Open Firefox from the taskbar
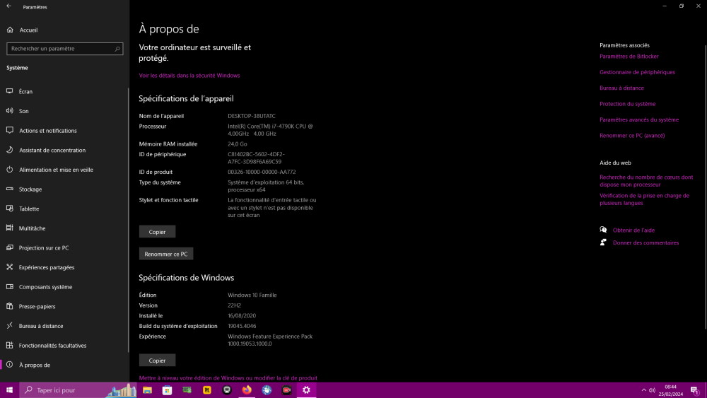 click(247, 390)
